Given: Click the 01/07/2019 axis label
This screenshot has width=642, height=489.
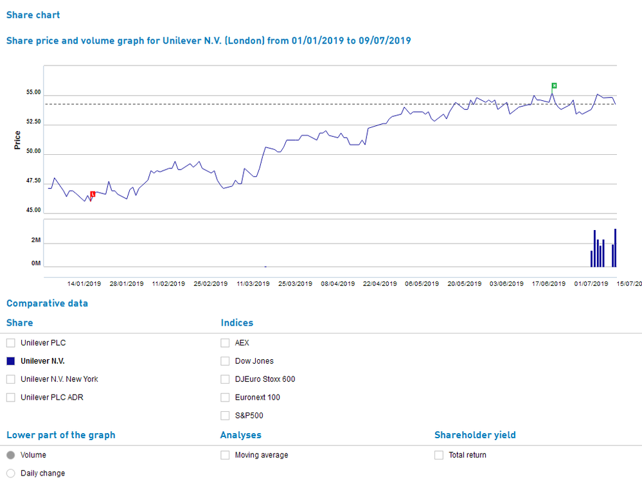Looking at the screenshot, I should pos(590,283).
